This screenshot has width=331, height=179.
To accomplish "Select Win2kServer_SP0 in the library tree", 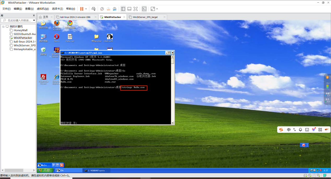I will 22,45.
